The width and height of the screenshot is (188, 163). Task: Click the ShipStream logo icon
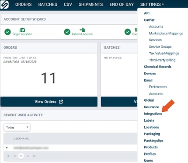coord(4,4)
